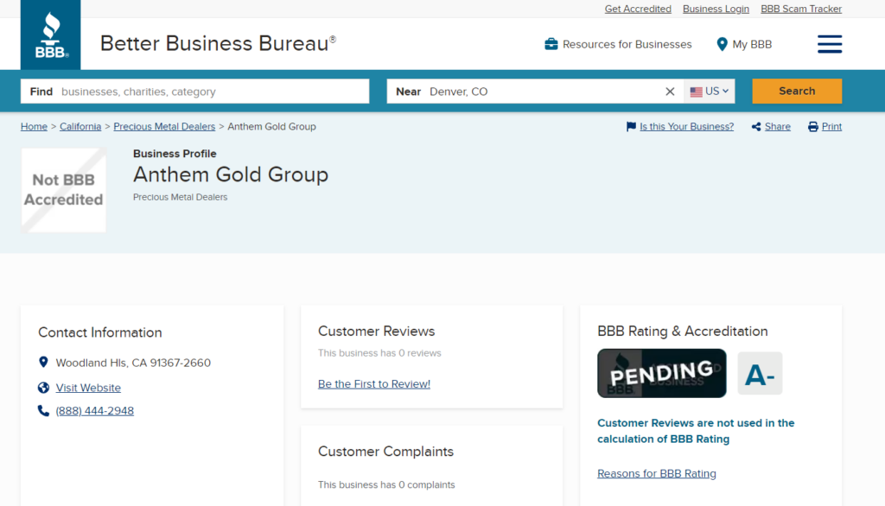Clear the Near location field with the X
The image size is (885, 506).
tap(670, 92)
